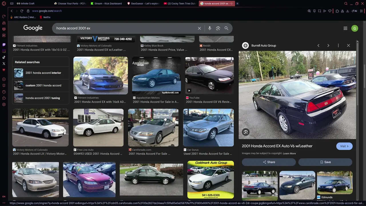Open large Burrell Auto Group preview image
The image size is (366, 206).
click(x=297, y=95)
